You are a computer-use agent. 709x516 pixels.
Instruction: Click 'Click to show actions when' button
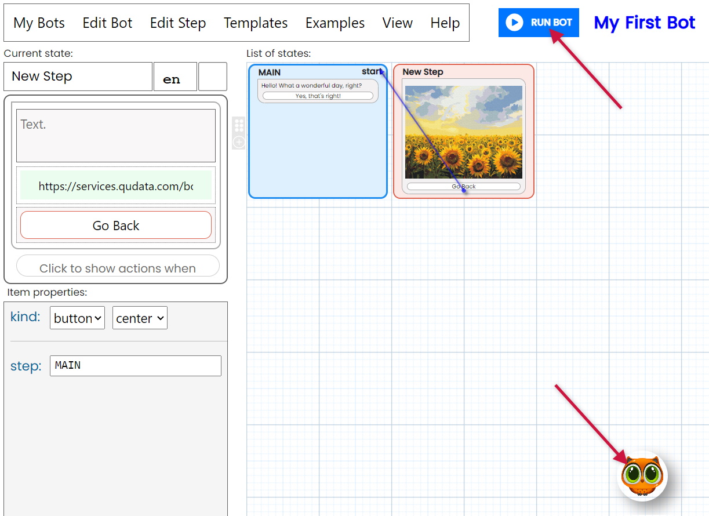[x=118, y=267]
